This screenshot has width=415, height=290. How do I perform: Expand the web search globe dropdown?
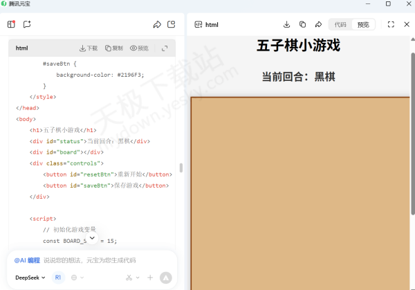coord(77,278)
